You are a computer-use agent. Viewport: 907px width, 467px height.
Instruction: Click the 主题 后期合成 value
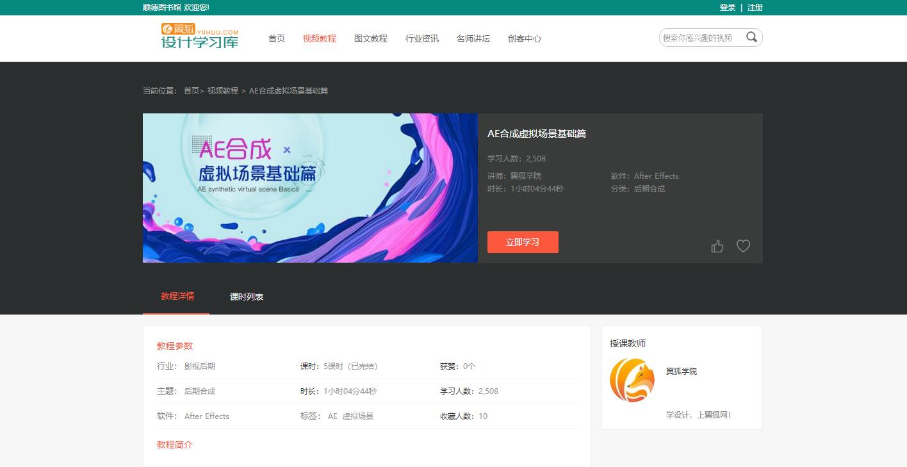point(200,391)
